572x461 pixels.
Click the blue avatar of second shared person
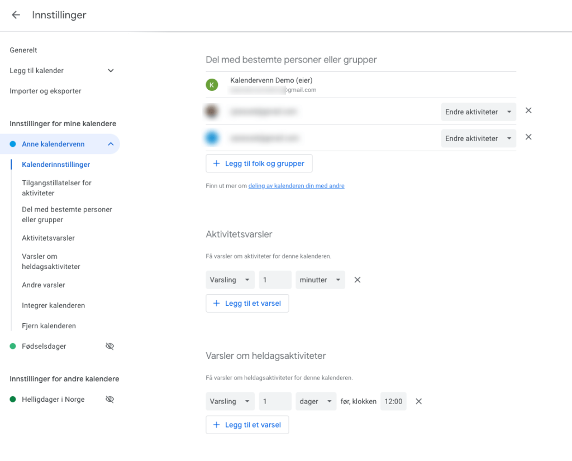pyautogui.click(x=212, y=138)
